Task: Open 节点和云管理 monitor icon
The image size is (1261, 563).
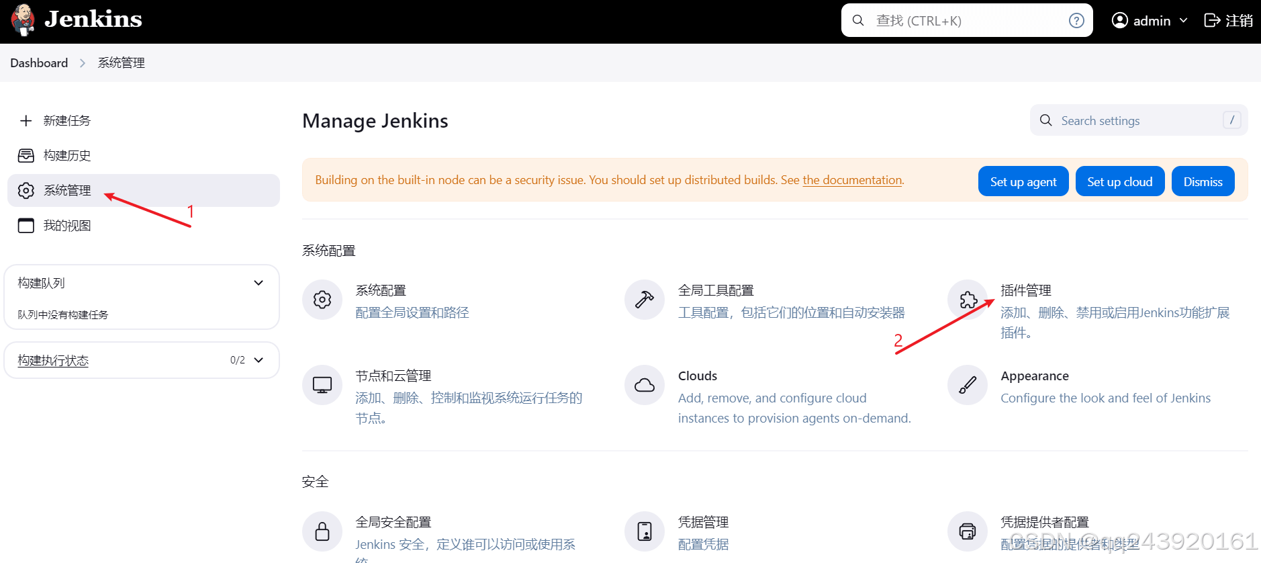Action: point(322,385)
